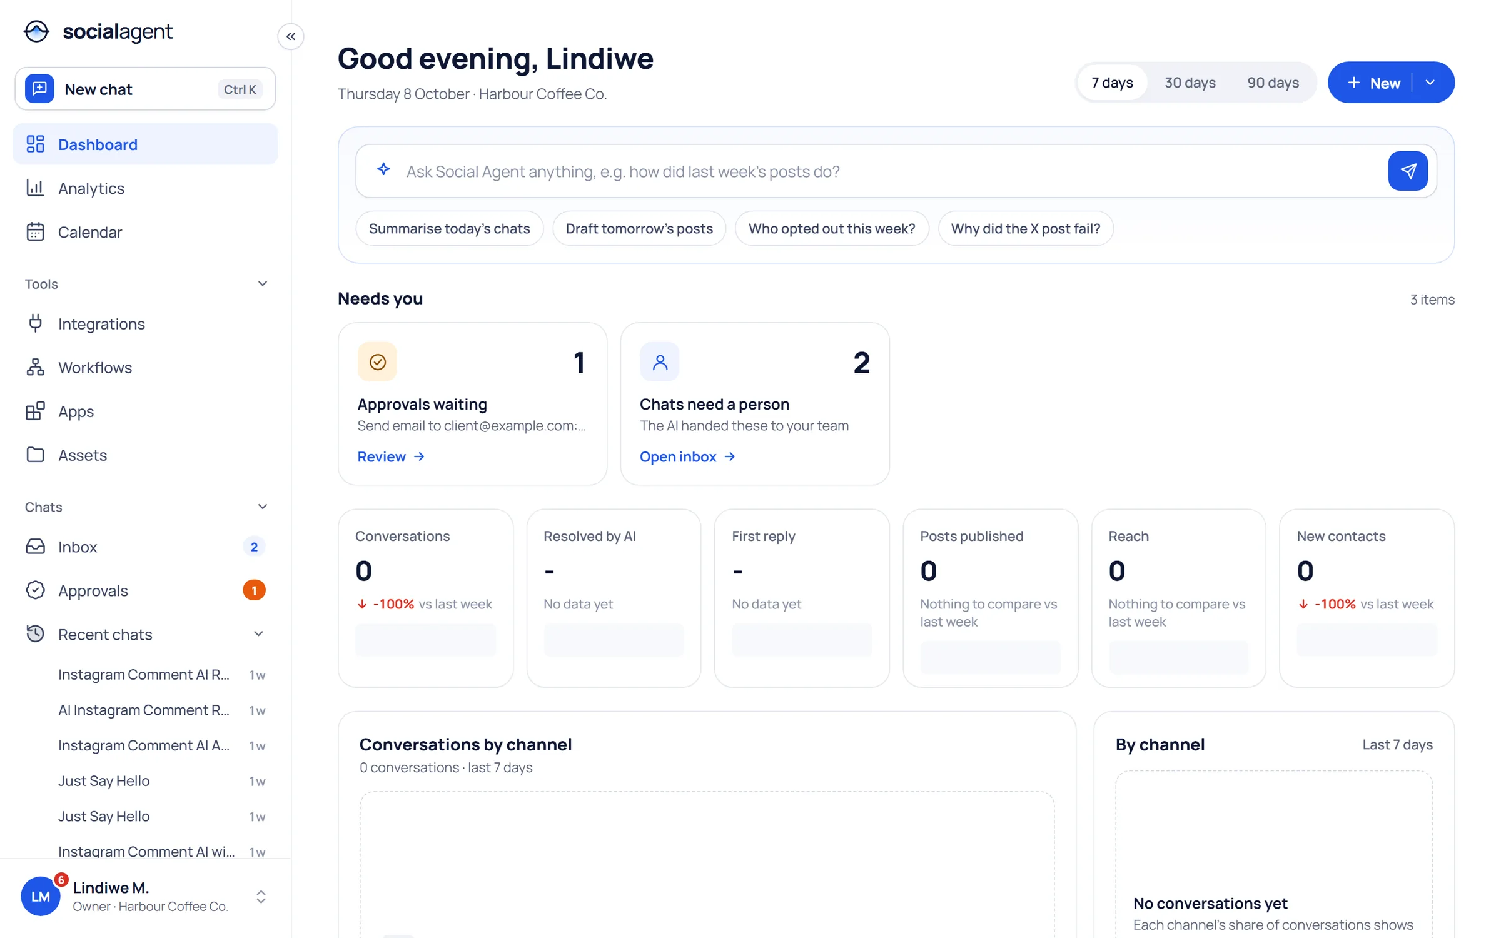Click the Calendar icon in sidebar

point(36,231)
